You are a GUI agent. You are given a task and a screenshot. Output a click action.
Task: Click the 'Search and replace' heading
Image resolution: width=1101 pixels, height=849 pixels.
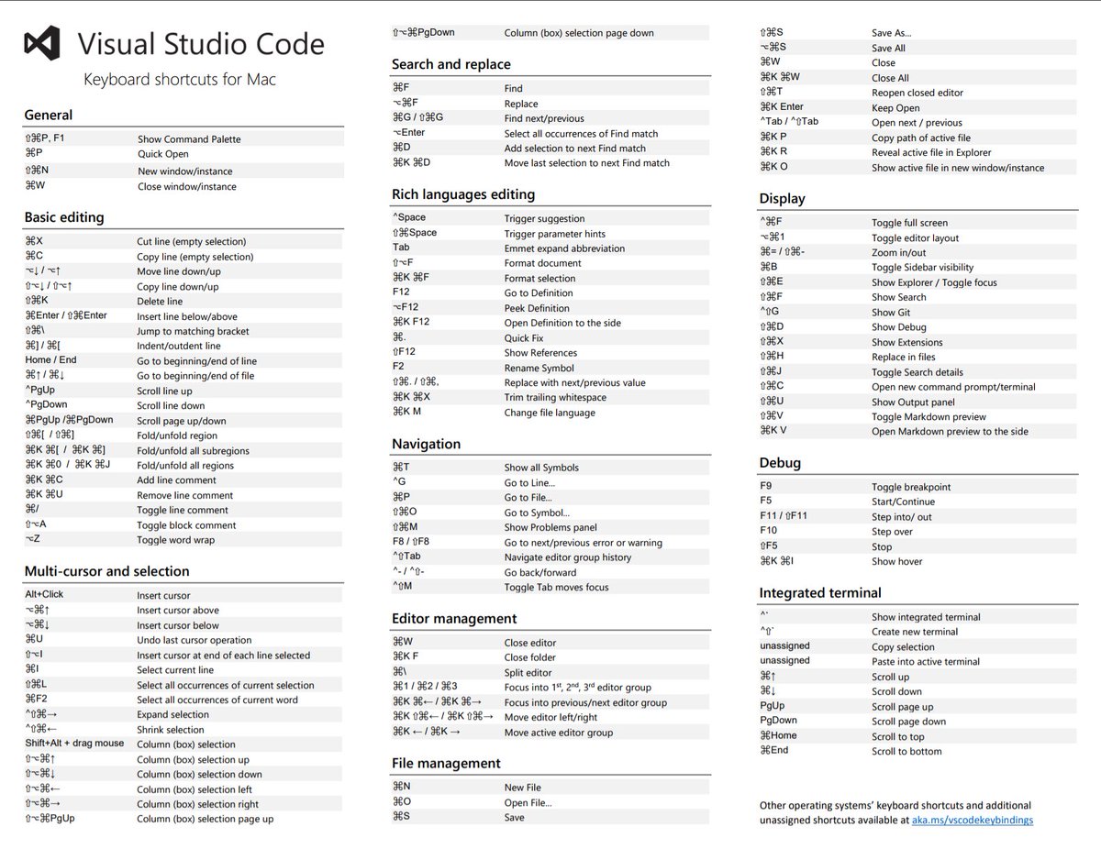[450, 64]
